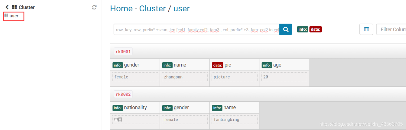
Task: Toggle the info: column family filter
Action: tap(302, 29)
